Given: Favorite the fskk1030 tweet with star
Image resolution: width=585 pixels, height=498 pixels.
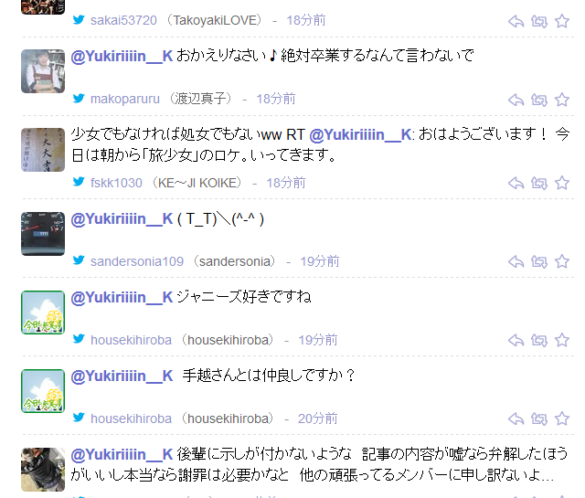Looking at the screenshot, I should point(562,183).
